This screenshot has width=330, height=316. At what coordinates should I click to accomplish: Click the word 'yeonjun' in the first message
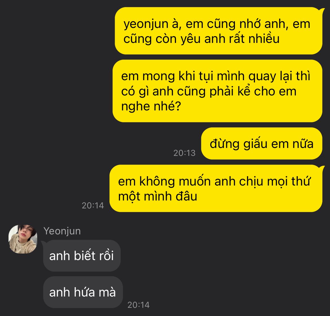[x=146, y=24]
